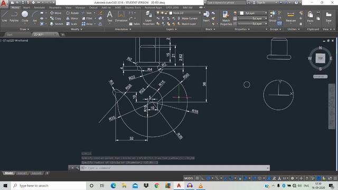Expand the Annotation panel
Screen dimensions: 338x190
coord(123,29)
